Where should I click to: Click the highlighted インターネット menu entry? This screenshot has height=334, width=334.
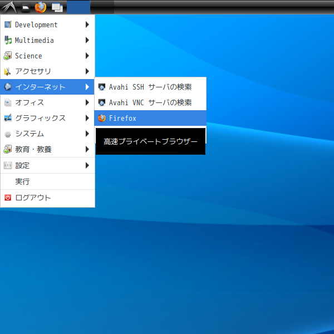pos(47,87)
